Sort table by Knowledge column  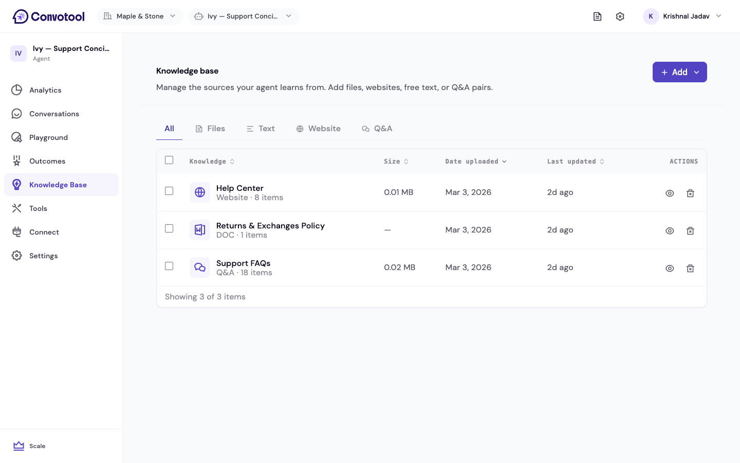(x=212, y=162)
